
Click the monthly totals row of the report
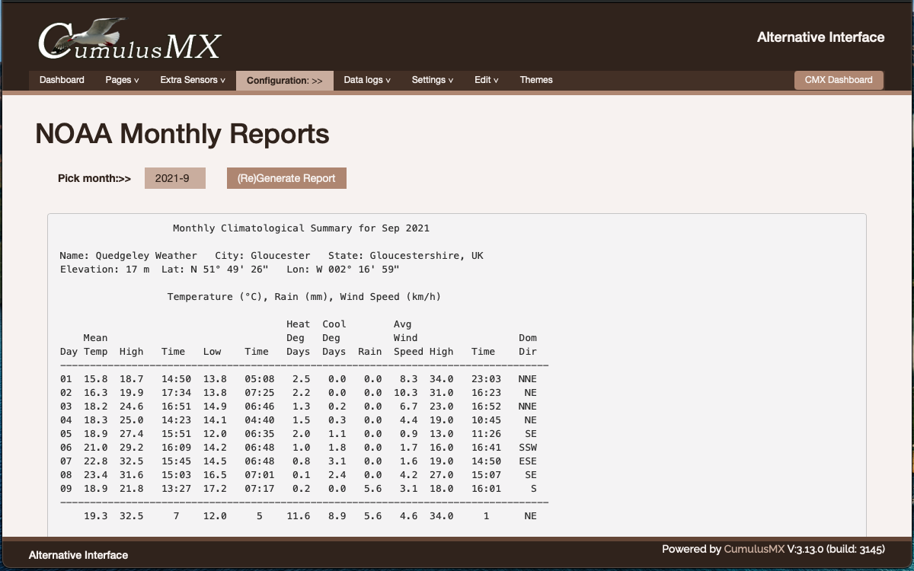click(299, 516)
